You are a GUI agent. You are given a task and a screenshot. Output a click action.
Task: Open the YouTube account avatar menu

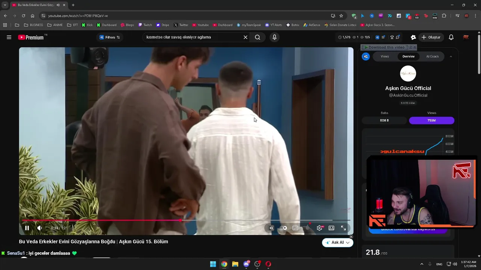coord(466,37)
